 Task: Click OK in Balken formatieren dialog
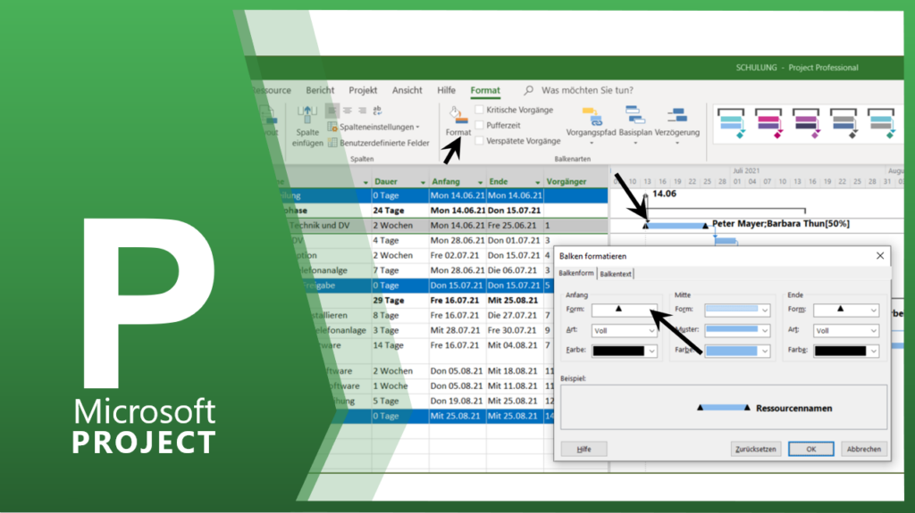(x=810, y=449)
